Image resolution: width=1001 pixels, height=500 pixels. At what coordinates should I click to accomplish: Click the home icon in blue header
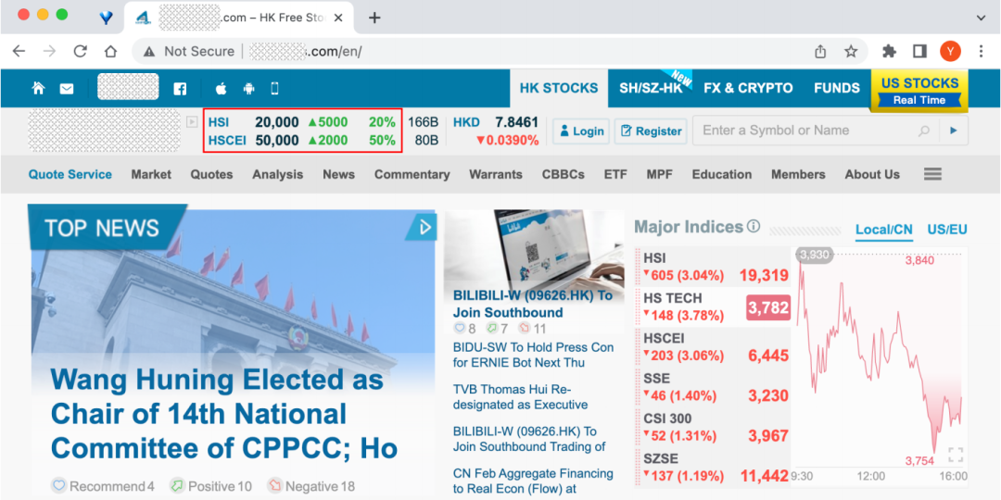(38, 89)
